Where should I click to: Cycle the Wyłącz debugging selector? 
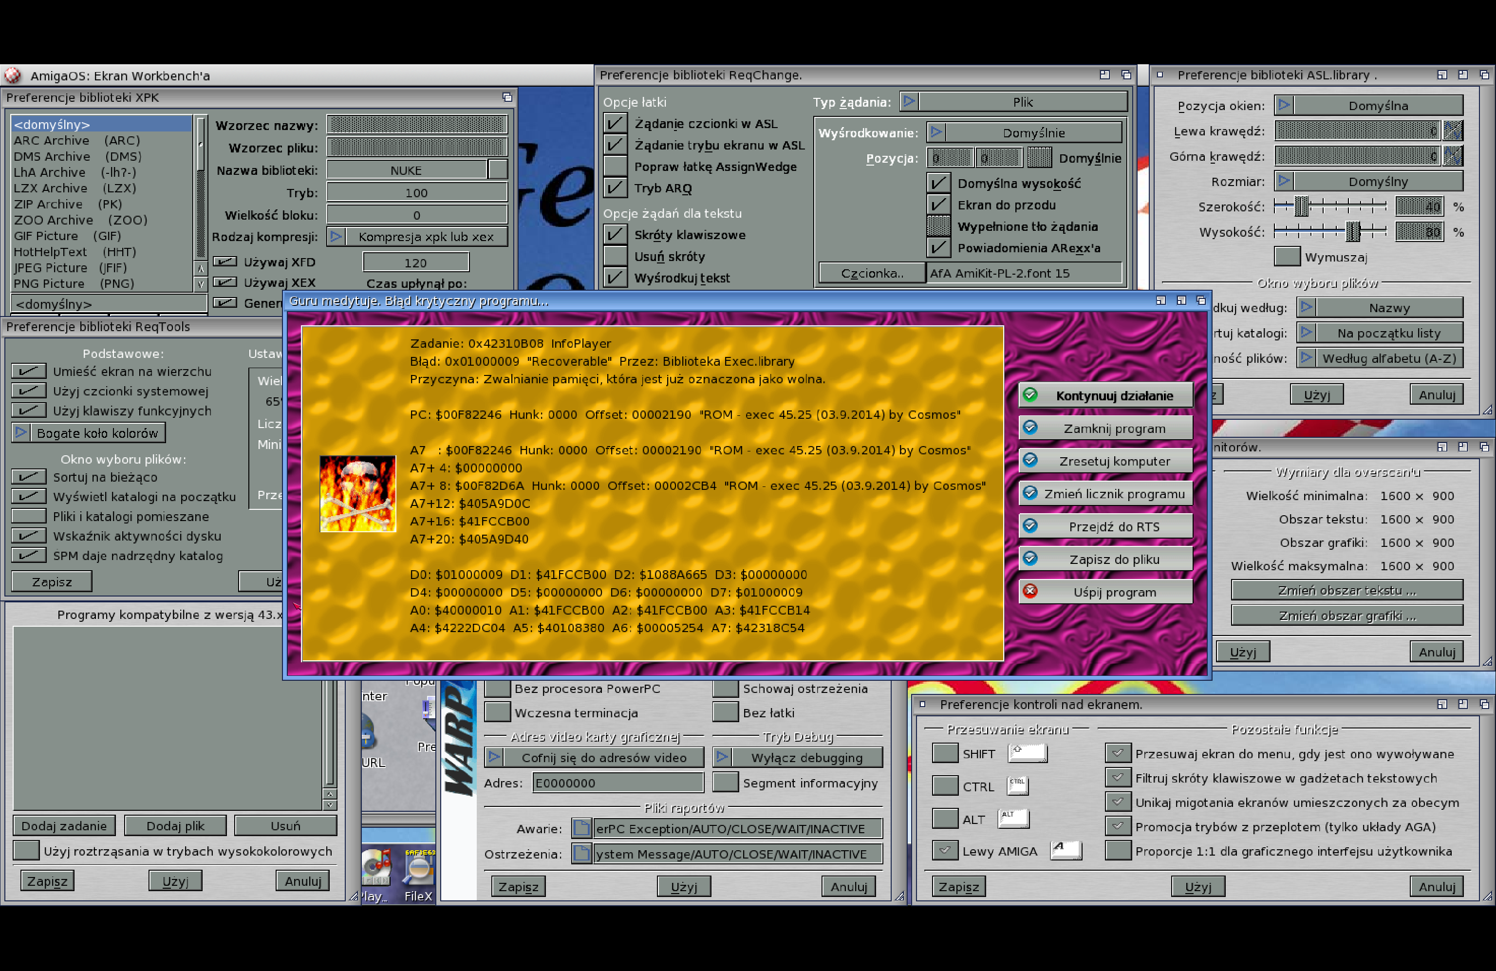(797, 757)
